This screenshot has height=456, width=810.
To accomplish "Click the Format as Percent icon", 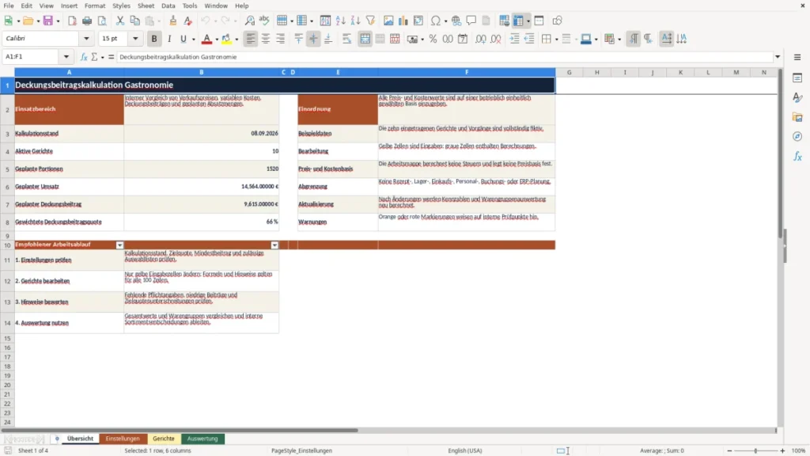I will click(x=433, y=39).
